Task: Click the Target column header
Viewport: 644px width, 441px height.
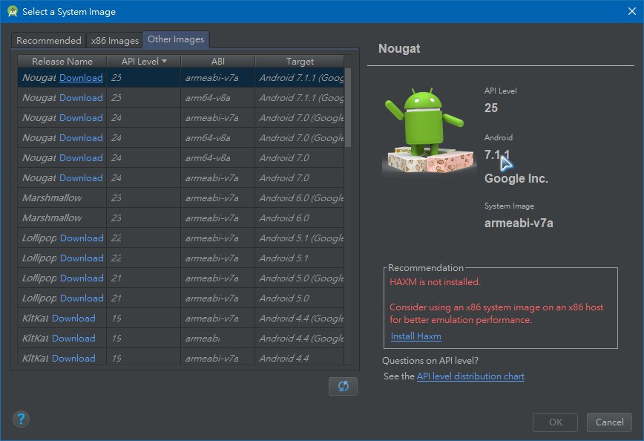Action: (x=300, y=62)
